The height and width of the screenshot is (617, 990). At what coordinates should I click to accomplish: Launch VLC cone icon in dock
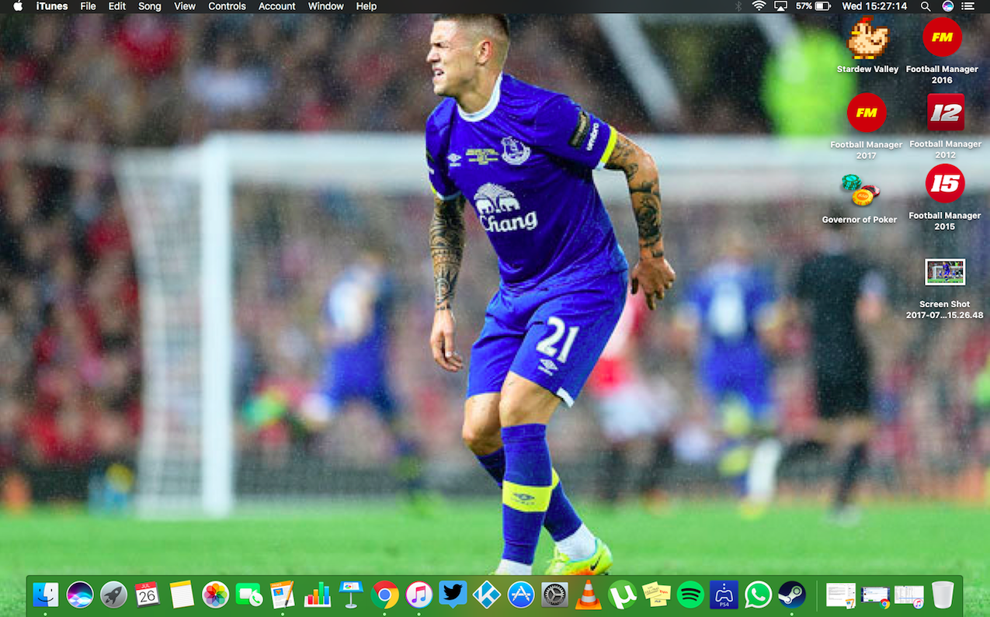click(589, 595)
